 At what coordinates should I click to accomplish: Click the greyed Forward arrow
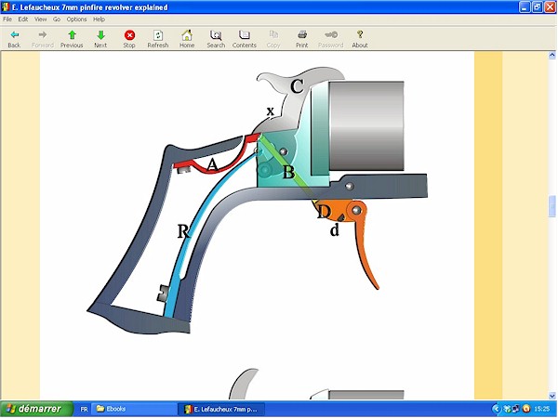(x=43, y=35)
